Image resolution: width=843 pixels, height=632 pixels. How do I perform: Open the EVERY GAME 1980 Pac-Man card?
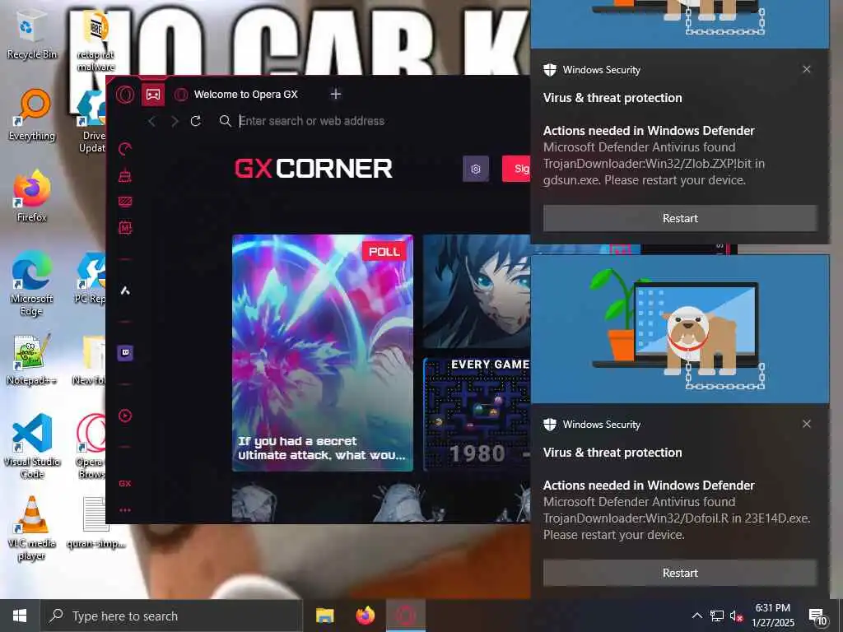[477, 415]
